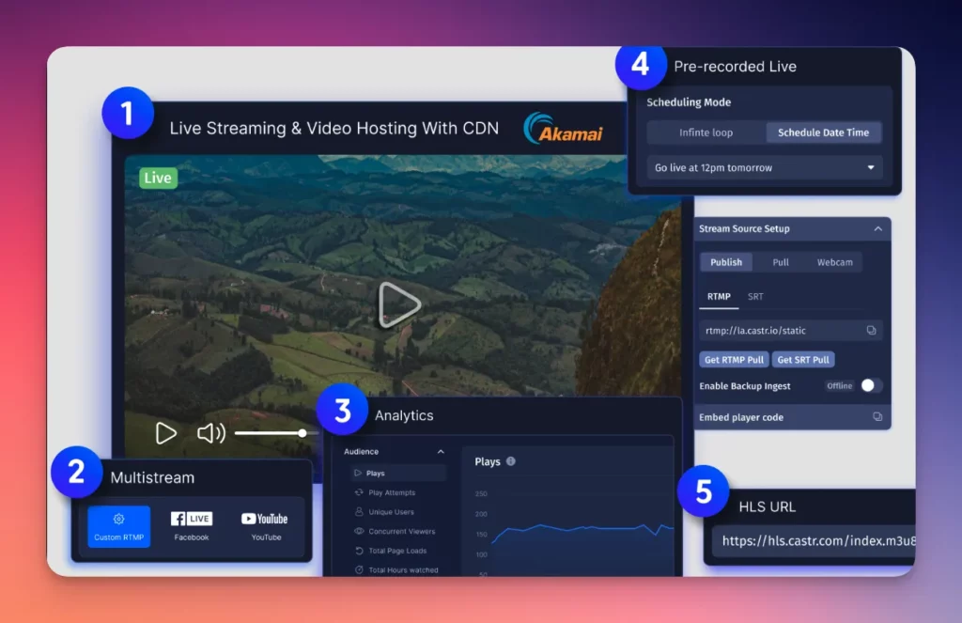Click the YouTube multistream icon
962x623 pixels.
[264, 519]
